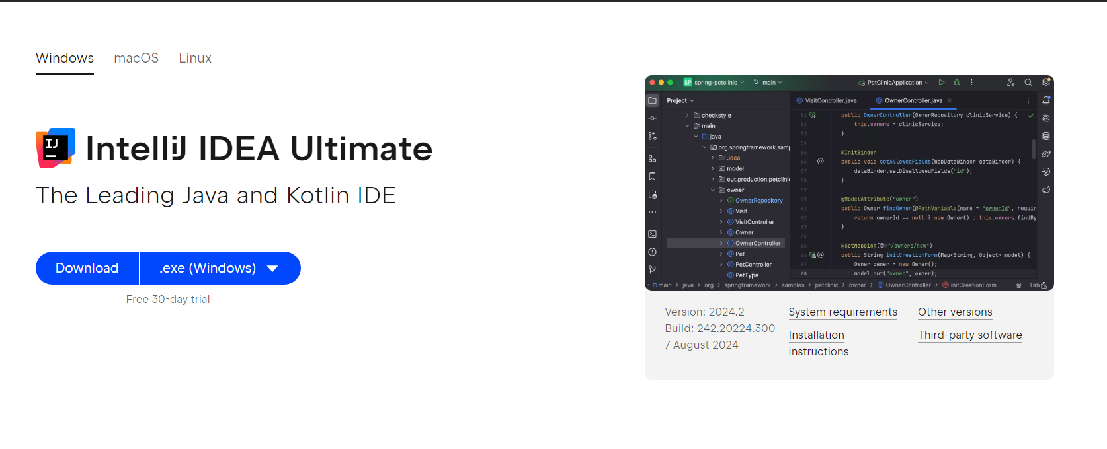
Task: Close the OwnerController.java editor tab
Action: pos(950,100)
